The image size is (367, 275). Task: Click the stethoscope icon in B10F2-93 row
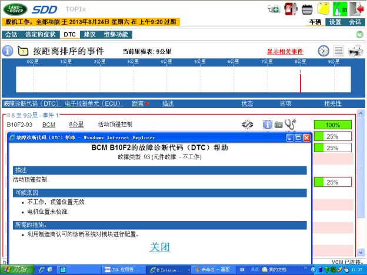291,124
